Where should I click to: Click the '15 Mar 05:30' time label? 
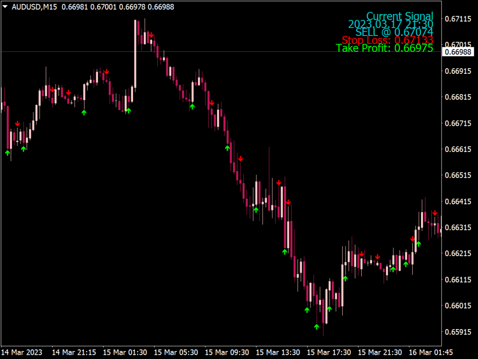tap(176, 352)
